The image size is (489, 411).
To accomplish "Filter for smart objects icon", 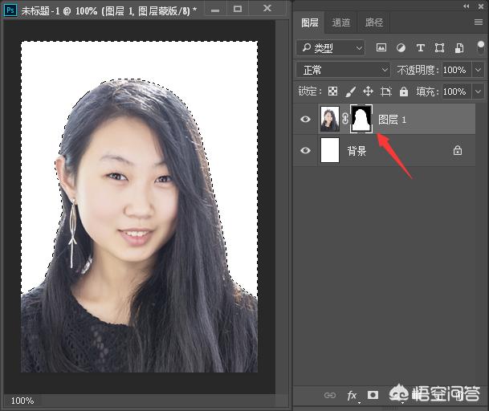I will tap(459, 47).
